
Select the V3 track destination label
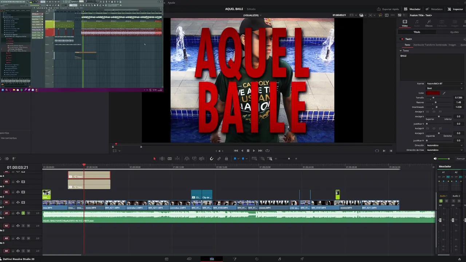pos(6,182)
